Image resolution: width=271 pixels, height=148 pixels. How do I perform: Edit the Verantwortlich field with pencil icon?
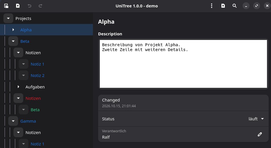(x=260, y=134)
